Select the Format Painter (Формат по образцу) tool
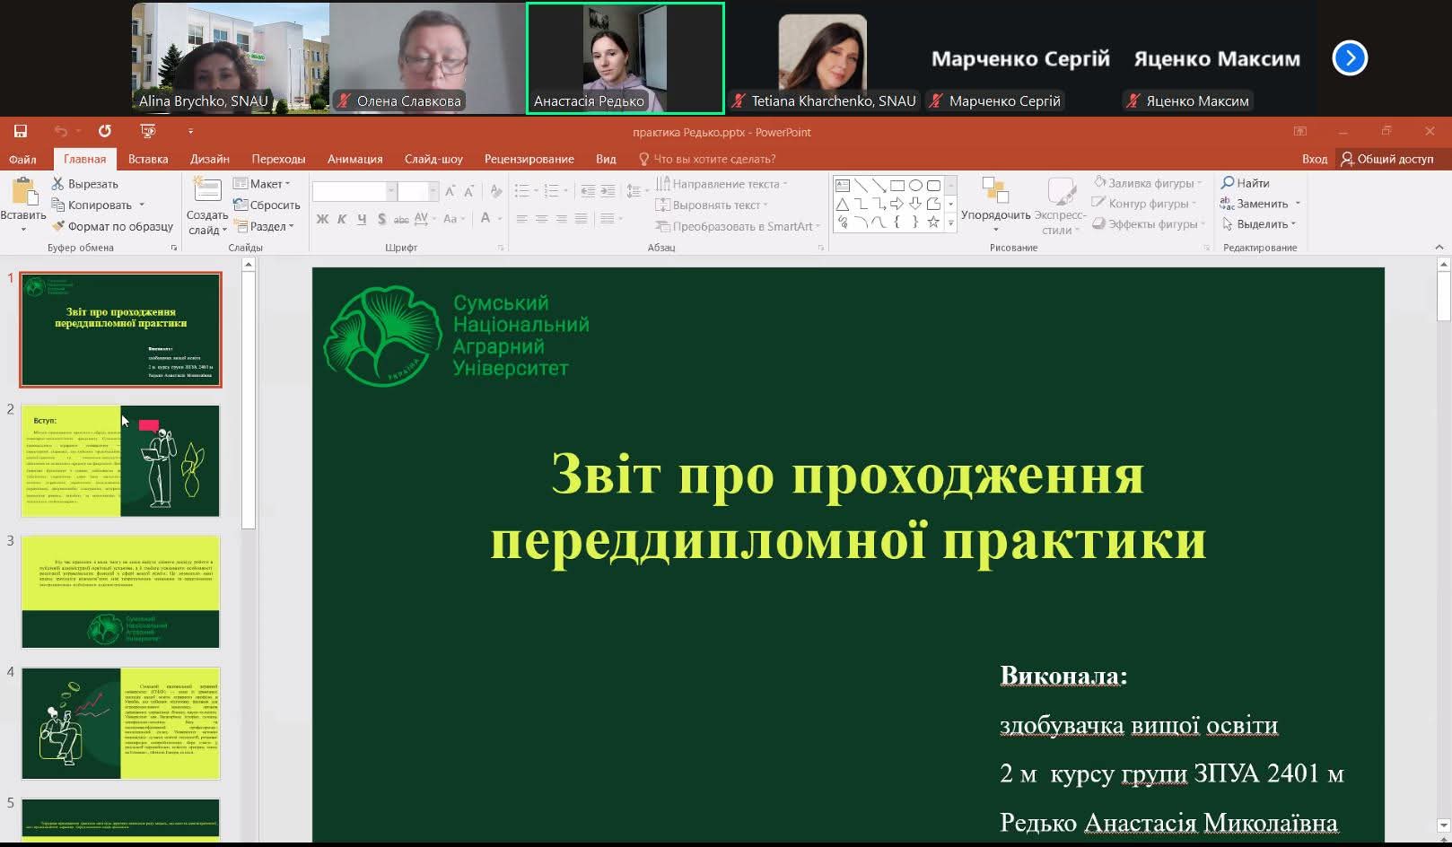Viewport: 1452px width, 847px height. tap(58, 226)
